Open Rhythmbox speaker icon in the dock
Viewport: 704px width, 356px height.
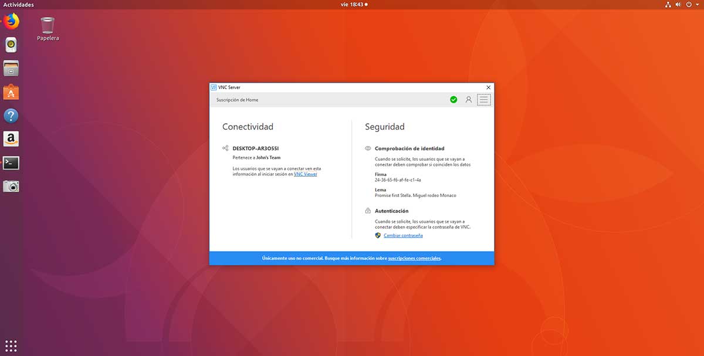[11, 45]
